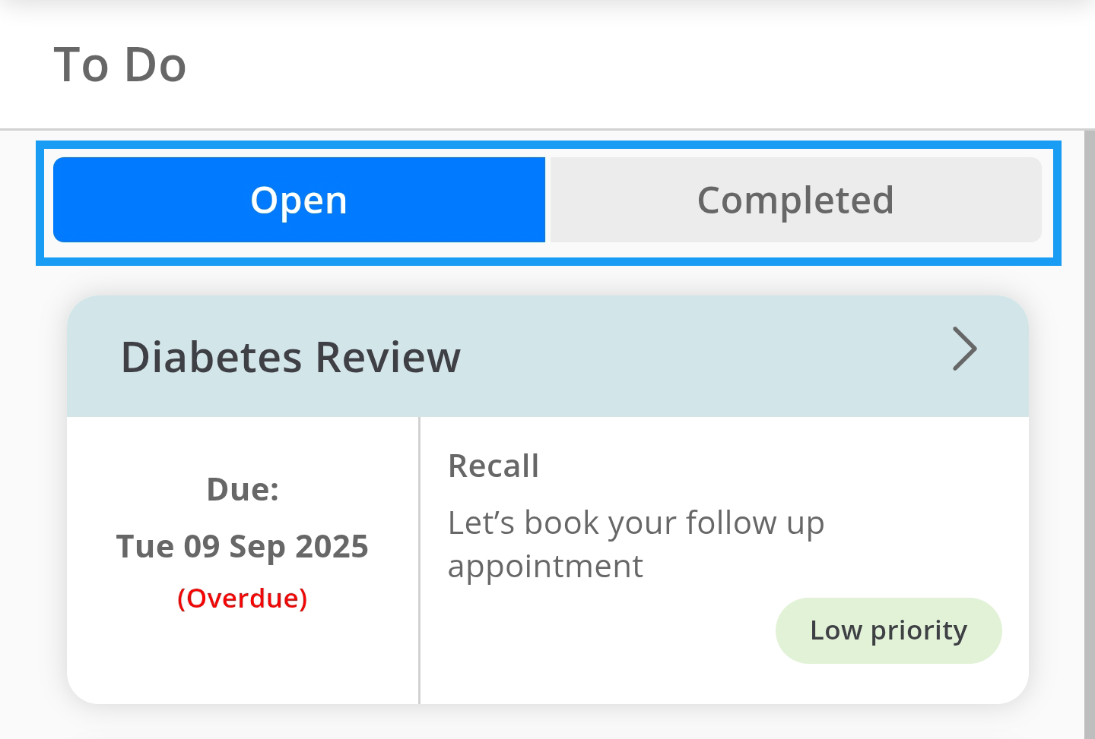This screenshot has height=739, width=1095.
Task: Switch to the Completed tab
Action: (795, 201)
